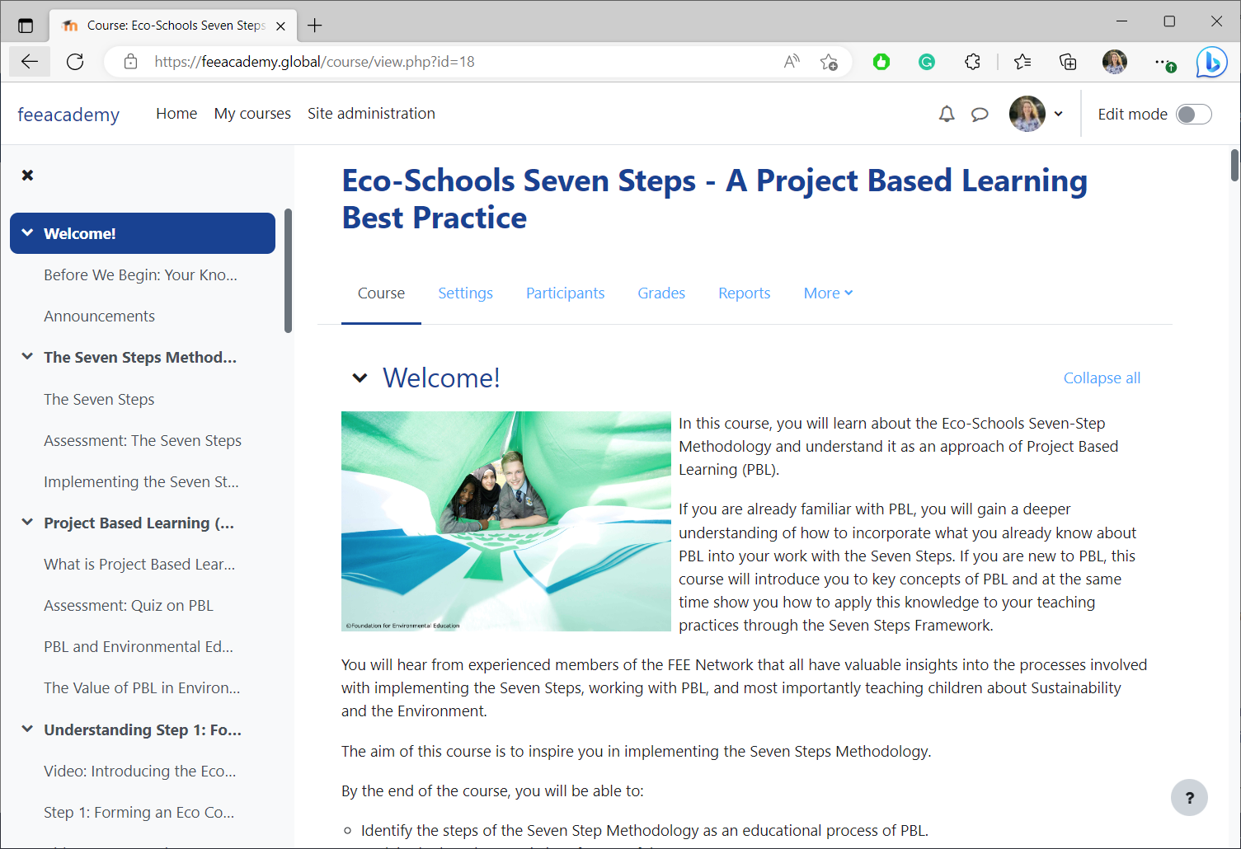The width and height of the screenshot is (1241, 849).
Task: Open the More dropdown in course navigation
Action: pos(828,293)
